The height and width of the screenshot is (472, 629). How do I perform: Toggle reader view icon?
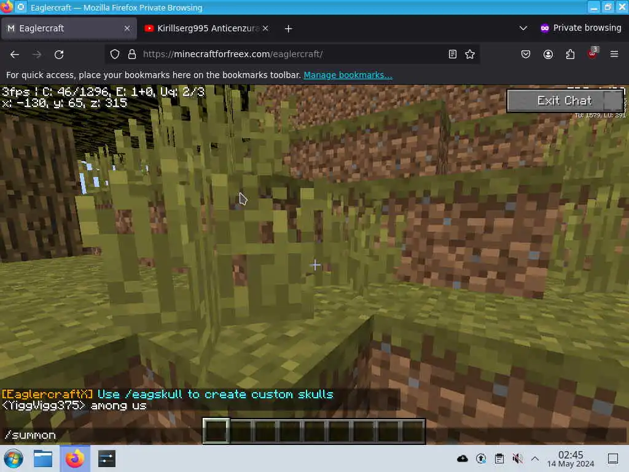coord(453,54)
